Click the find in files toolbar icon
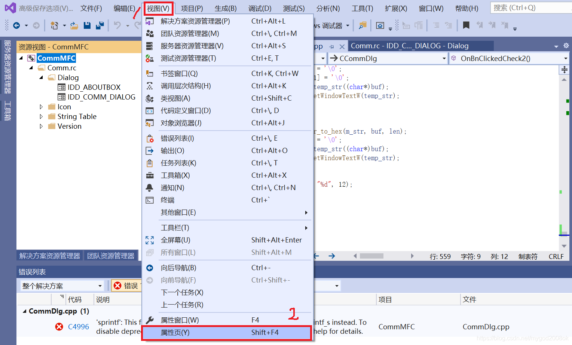Viewport: 572px width, 345px height. point(363,25)
